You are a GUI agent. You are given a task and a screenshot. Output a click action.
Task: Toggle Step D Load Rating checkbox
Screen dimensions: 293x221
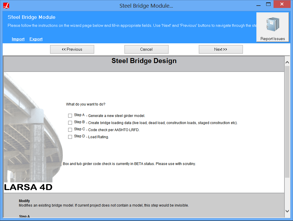(70, 137)
